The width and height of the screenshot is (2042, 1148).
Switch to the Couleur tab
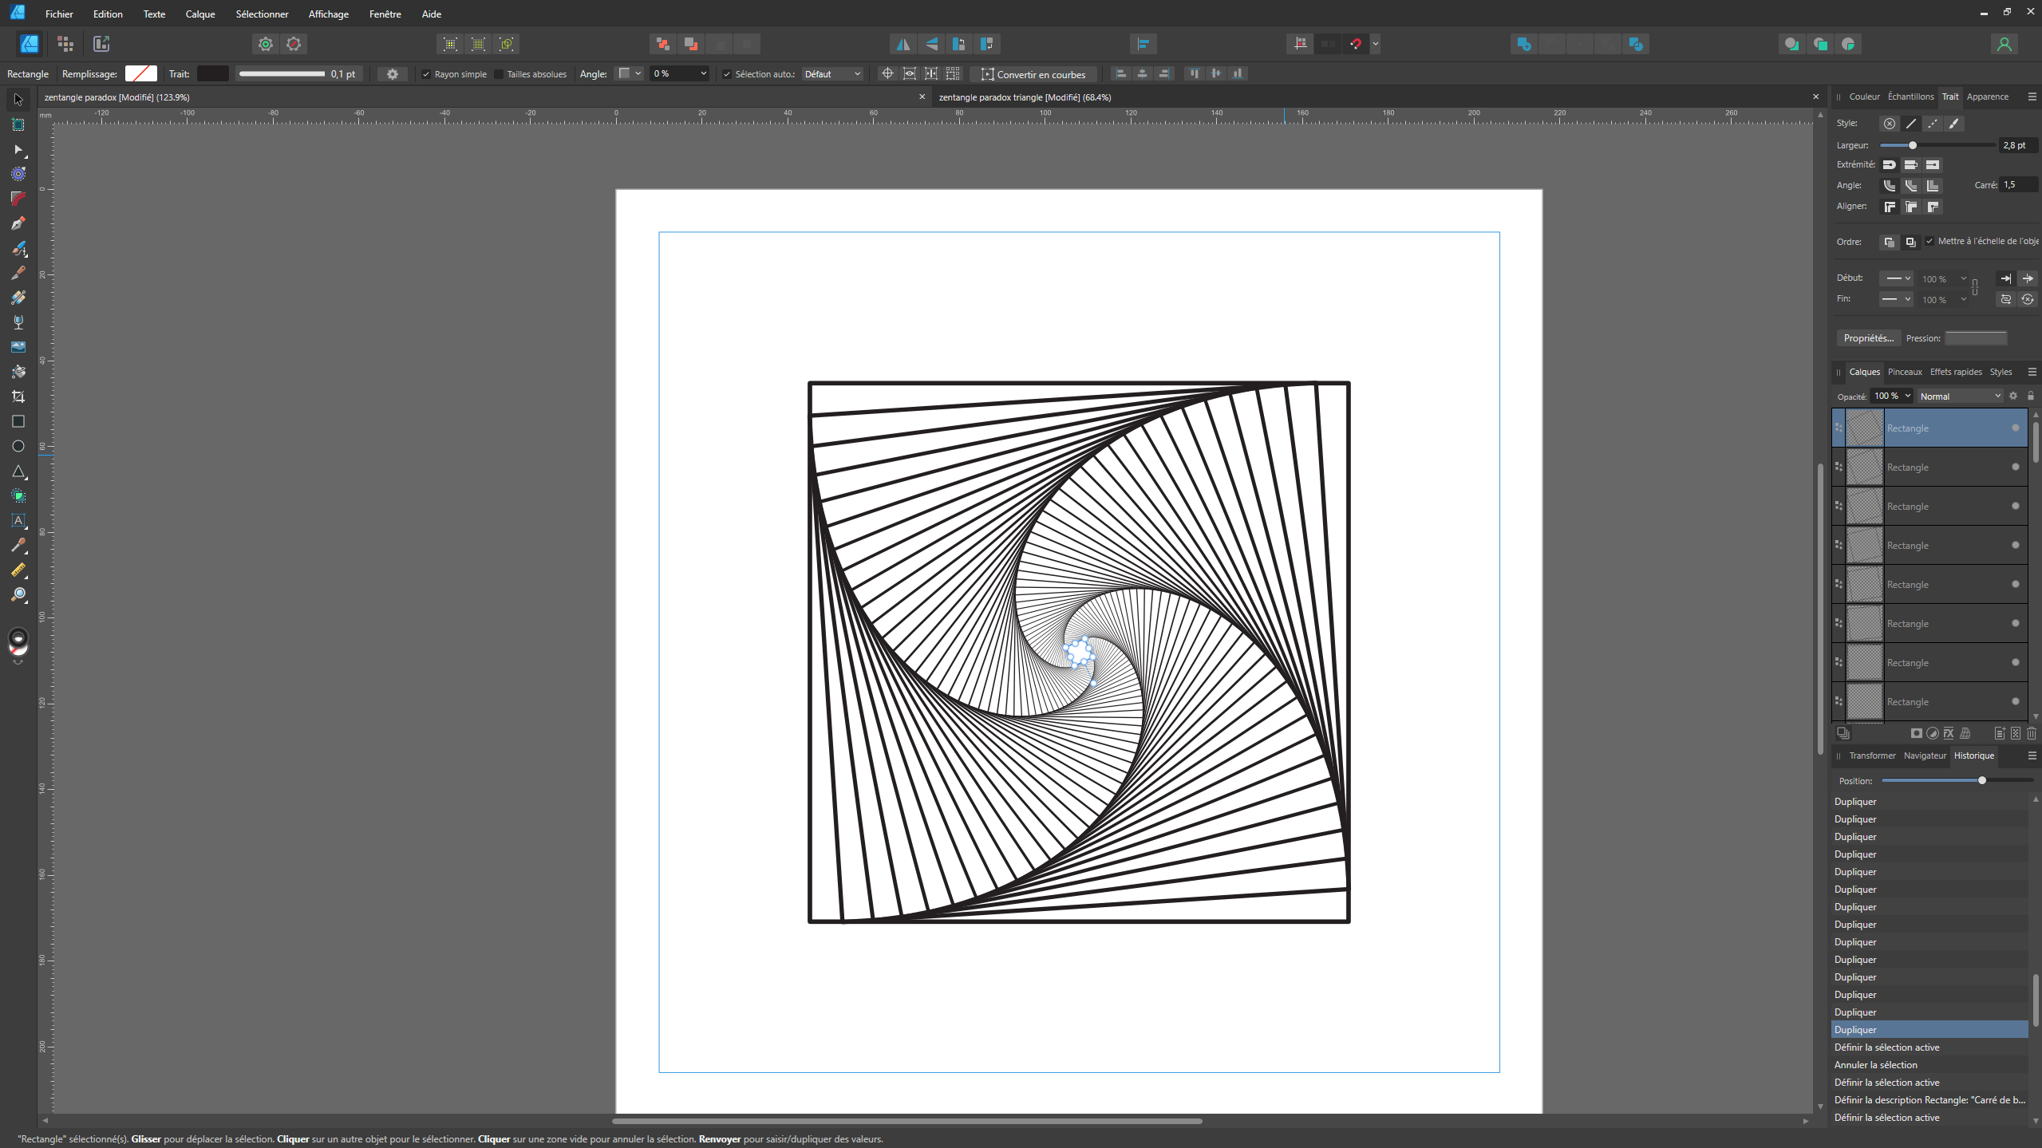tap(1864, 97)
